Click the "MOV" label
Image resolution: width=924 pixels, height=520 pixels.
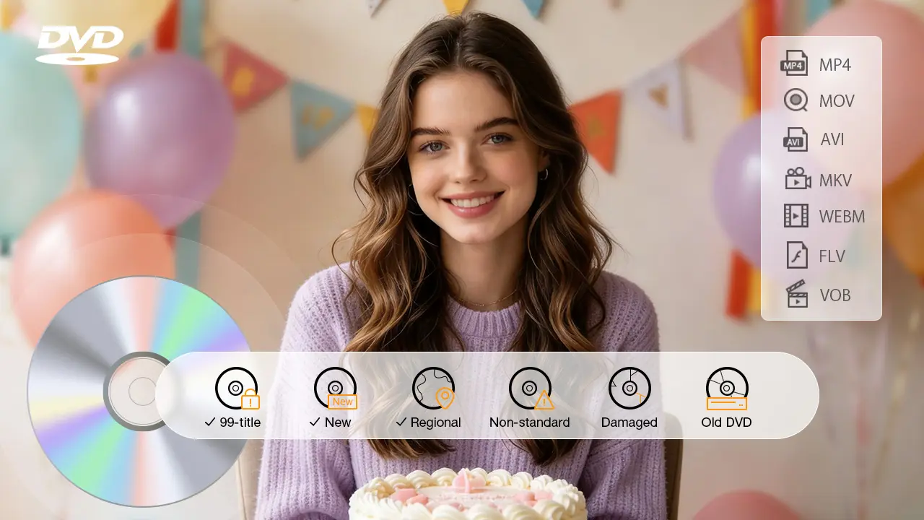[837, 102]
